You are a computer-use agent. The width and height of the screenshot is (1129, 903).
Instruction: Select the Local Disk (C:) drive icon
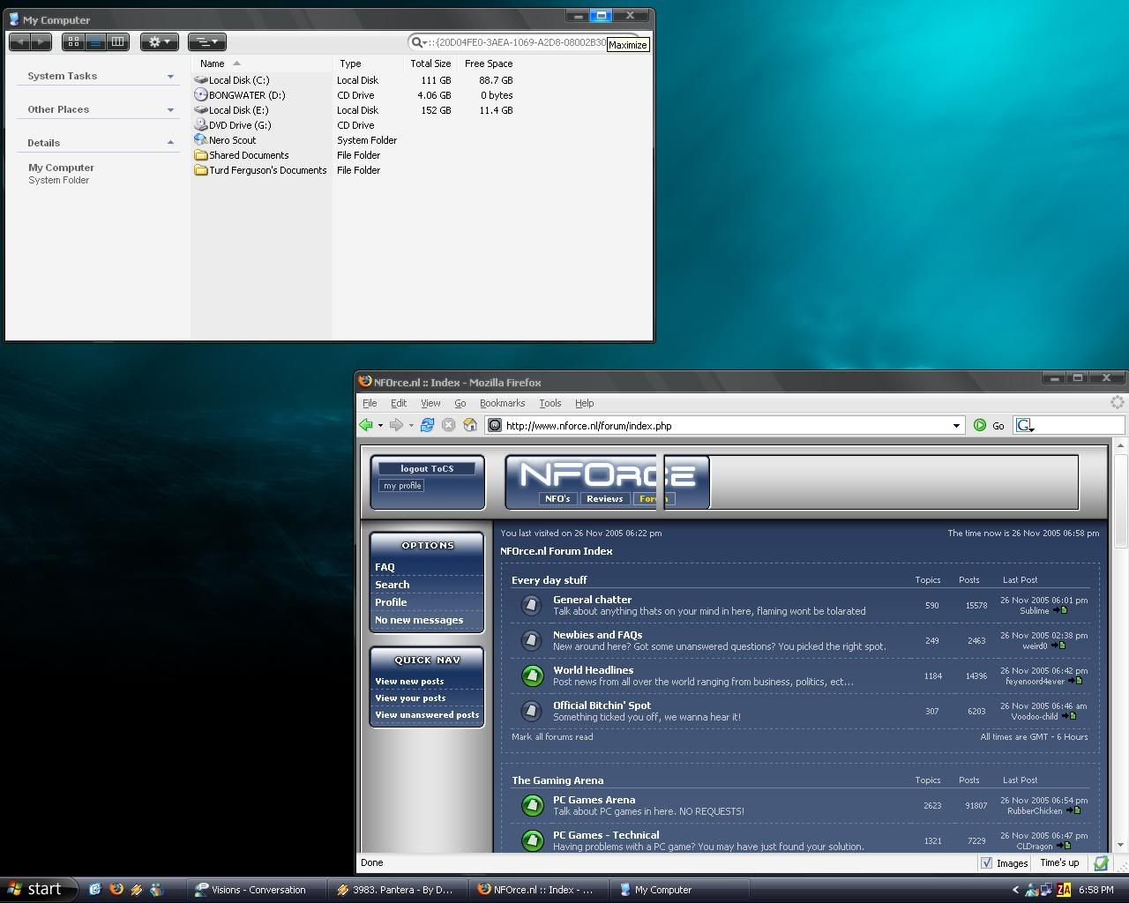[x=201, y=80]
